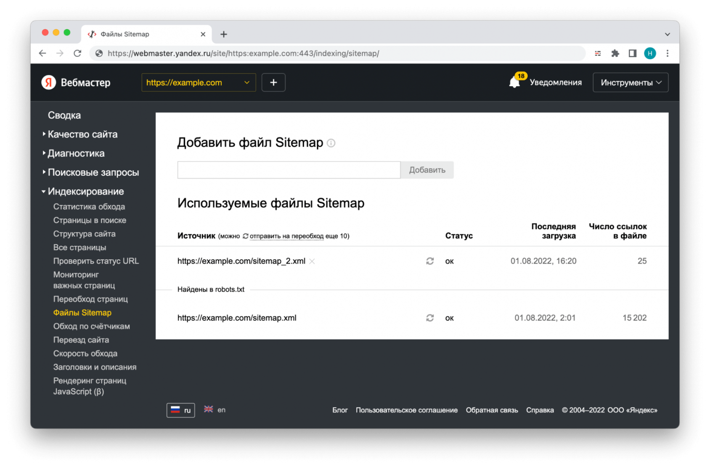Collapse Индексирование section
Image resolution: width=710 pixels, height=469 pixels.
tap(83, 191)
